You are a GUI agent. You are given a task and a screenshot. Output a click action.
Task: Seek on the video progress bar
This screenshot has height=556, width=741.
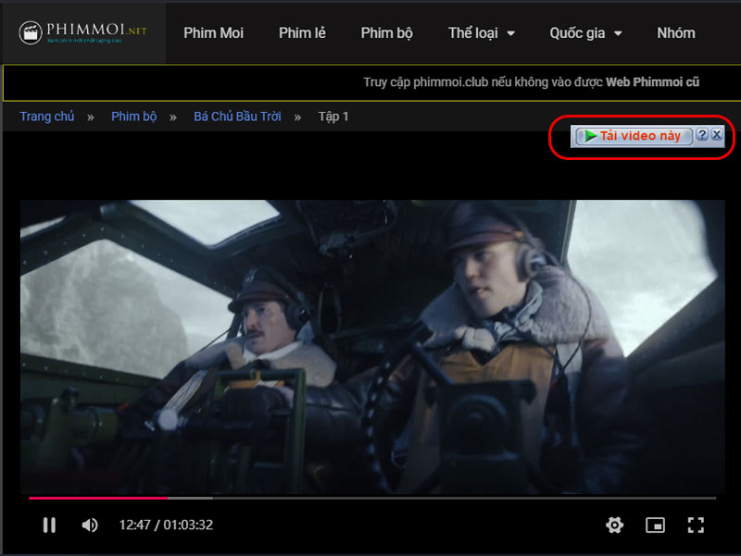click(x=370, y=498)
